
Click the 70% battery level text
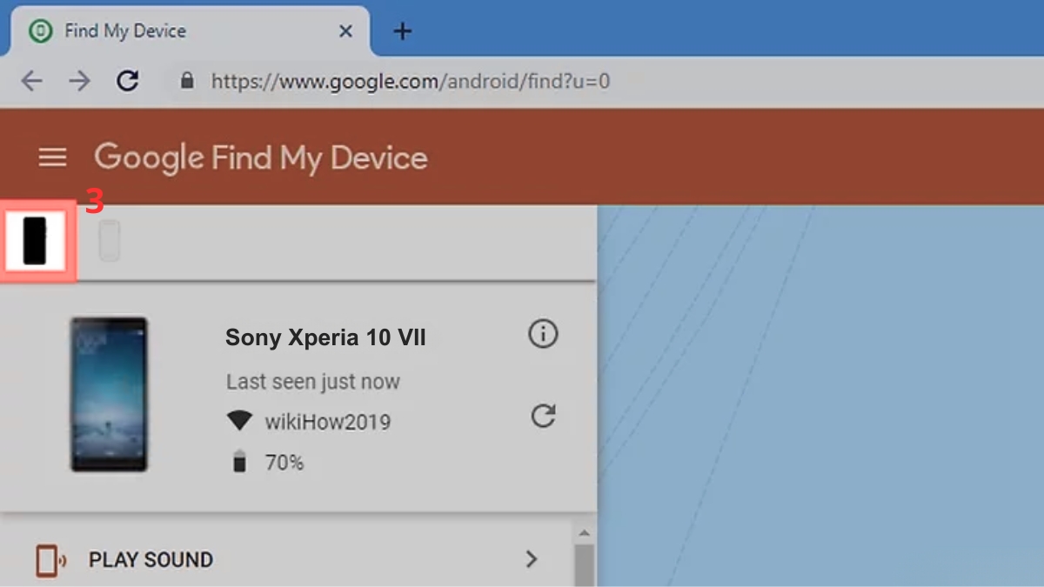(284, 463)
